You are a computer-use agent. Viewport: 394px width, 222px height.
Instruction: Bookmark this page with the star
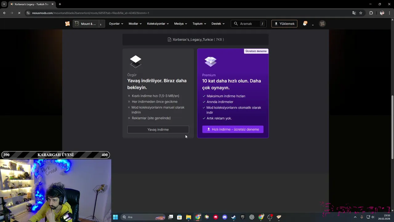pos(361,13)
